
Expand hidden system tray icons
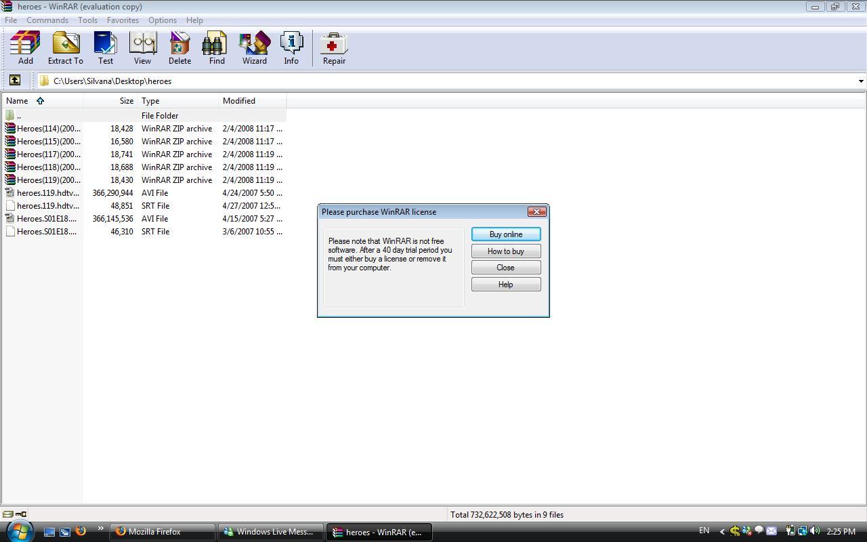coord(721,531)
